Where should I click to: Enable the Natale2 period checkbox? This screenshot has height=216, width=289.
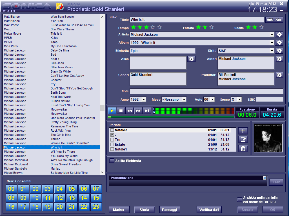112,130
